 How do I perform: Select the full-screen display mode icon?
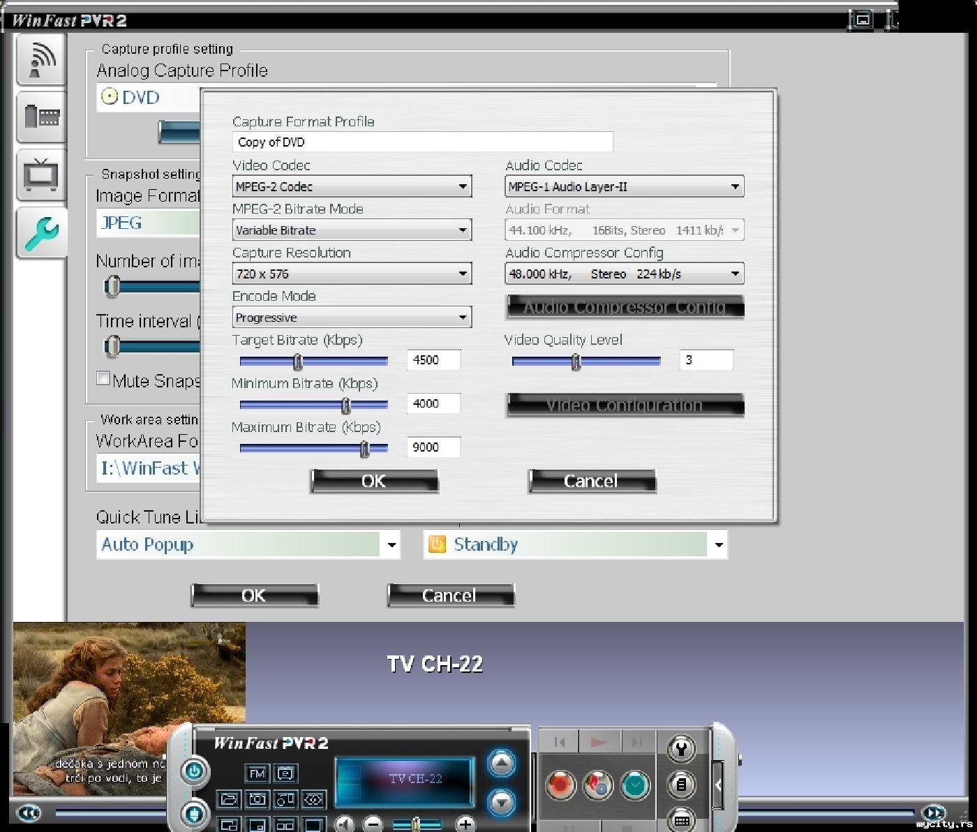pos(313,824)
